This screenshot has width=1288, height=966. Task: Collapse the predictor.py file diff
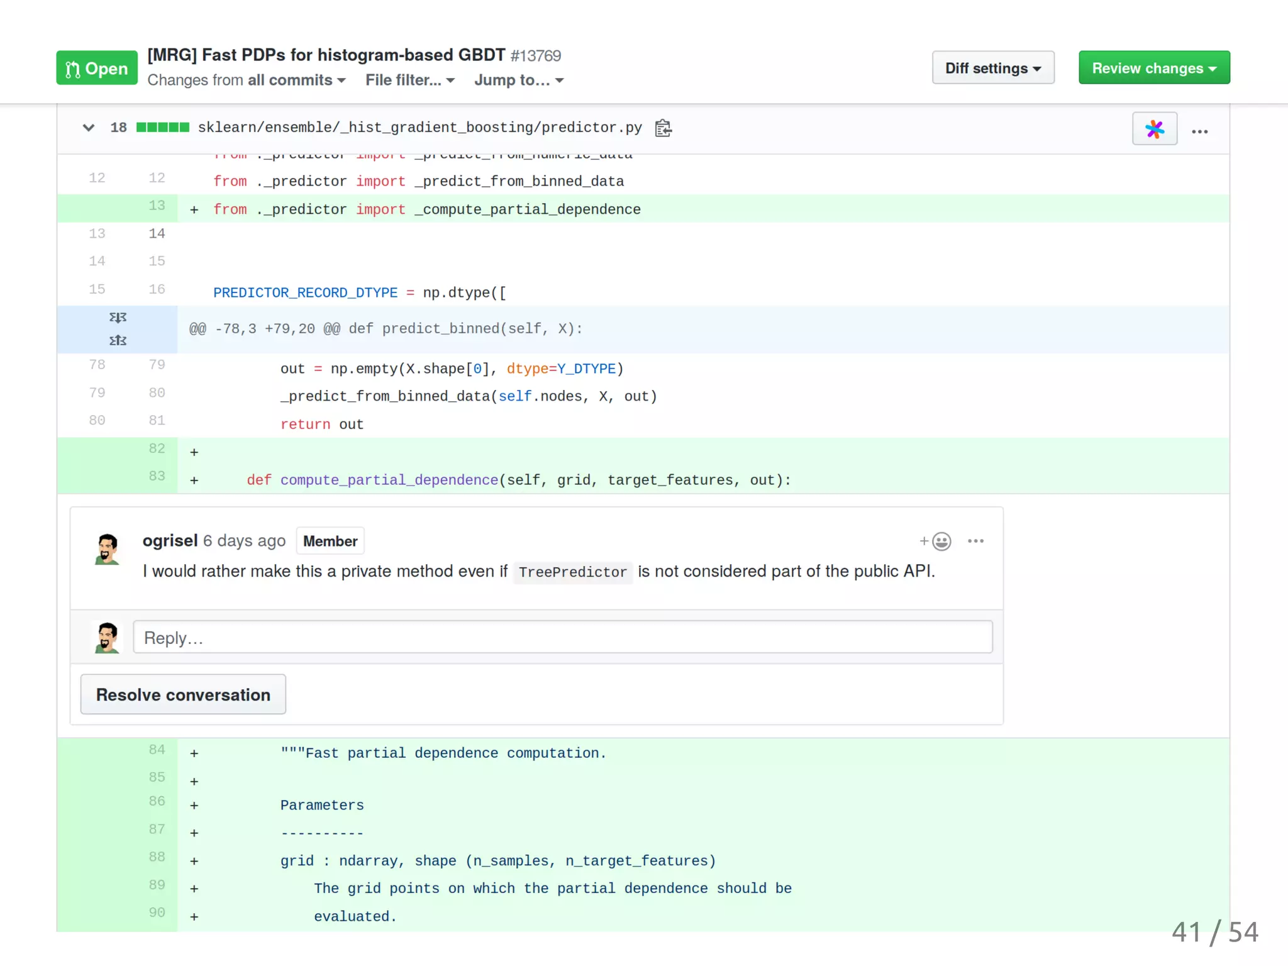coord(89,128)
